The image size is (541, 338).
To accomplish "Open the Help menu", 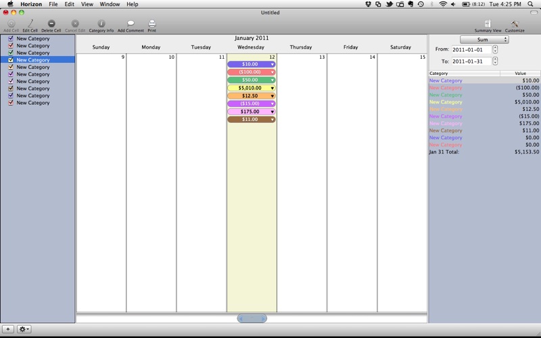I will point(132,4).
